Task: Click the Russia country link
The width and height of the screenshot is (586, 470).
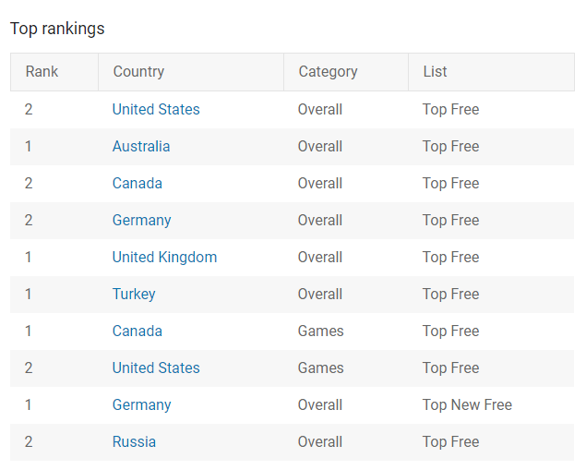Action: point(134,441)
